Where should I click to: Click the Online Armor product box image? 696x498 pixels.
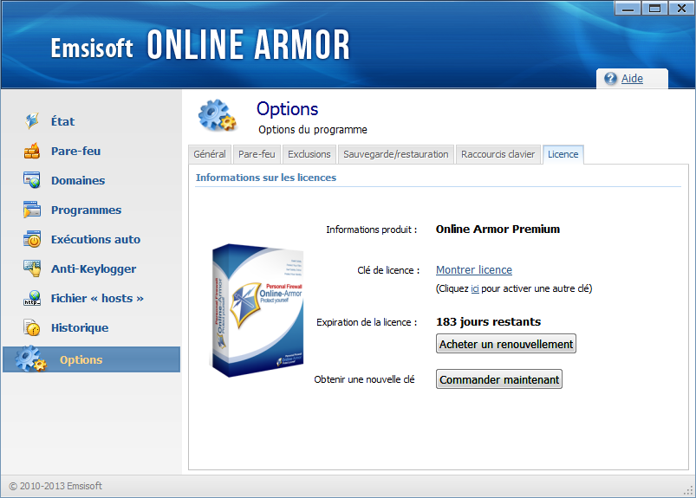pyautogui.click(x=257, y=310)
